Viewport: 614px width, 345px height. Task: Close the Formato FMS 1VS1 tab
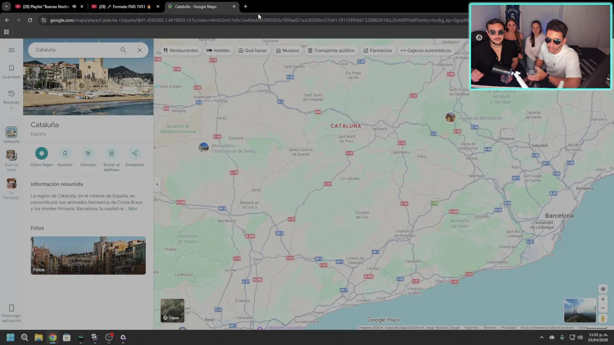158,7
